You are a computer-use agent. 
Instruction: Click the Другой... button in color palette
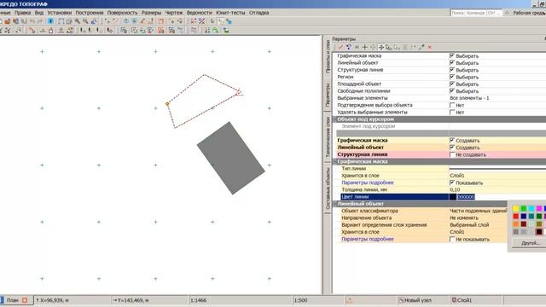tap(530, 243)
